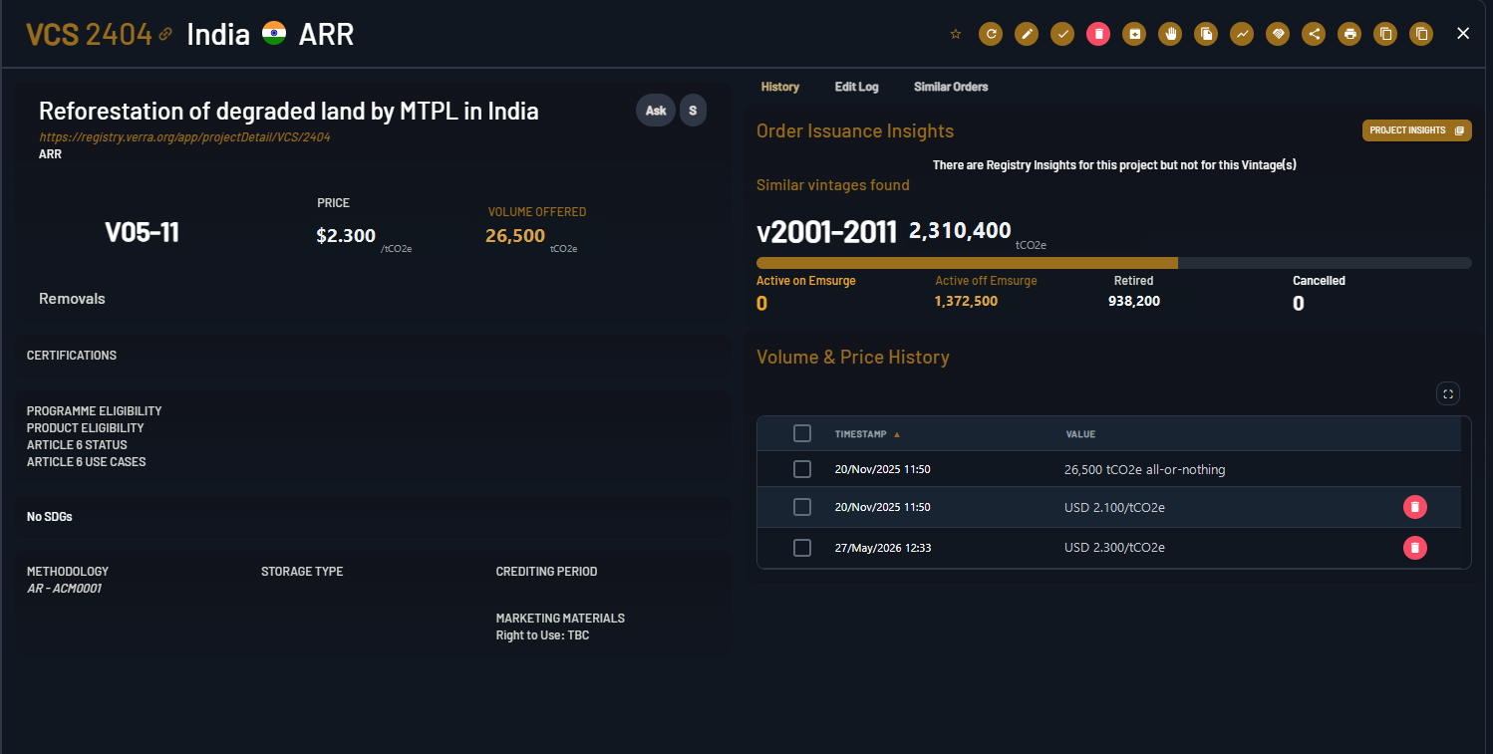This screenshot has width=1493, height=754.
Task: Click the document copy icon beside the hand
Action: click(x=1207, y=34)
